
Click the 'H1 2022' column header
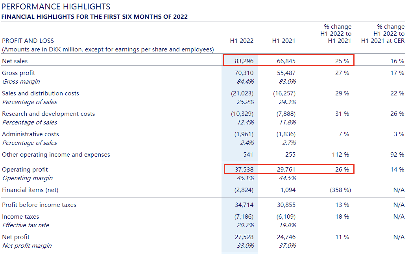point(242,41)
